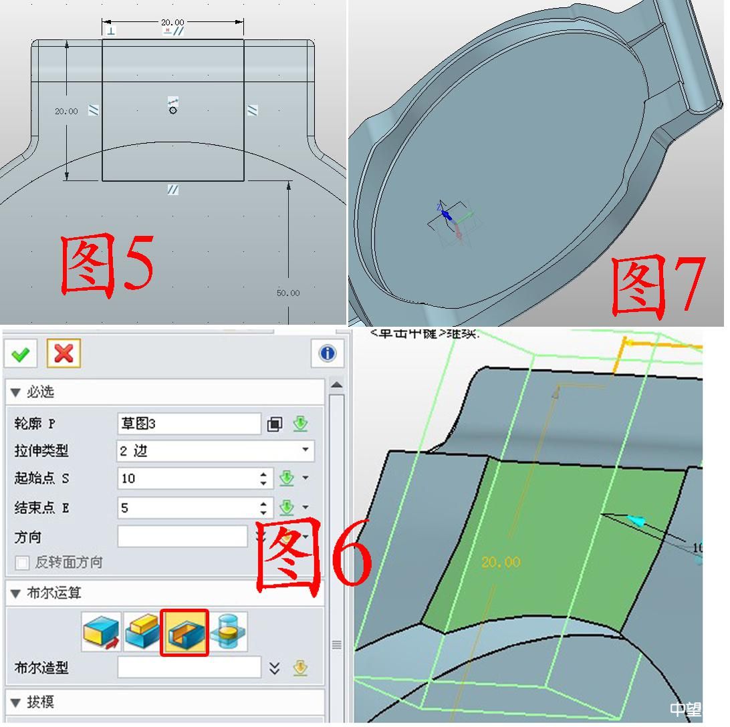Expand double-chevron next to 布尔造型 field
The height and width of the screenshot is (727, 730).
point(274,668)
